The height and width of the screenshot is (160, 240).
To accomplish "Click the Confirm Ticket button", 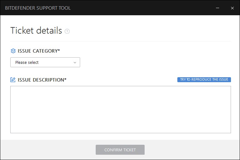I will point(120,150).
